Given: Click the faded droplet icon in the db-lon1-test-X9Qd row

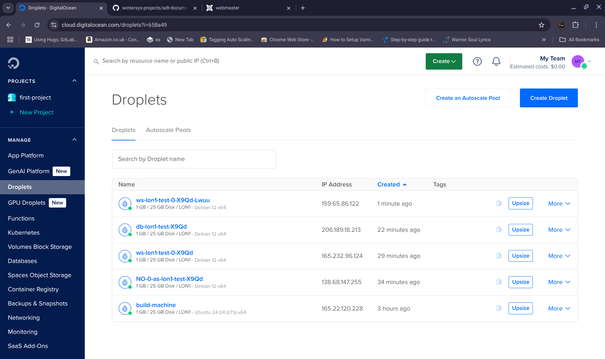Looking at the screenshot, I should click(x=498, y=230).
